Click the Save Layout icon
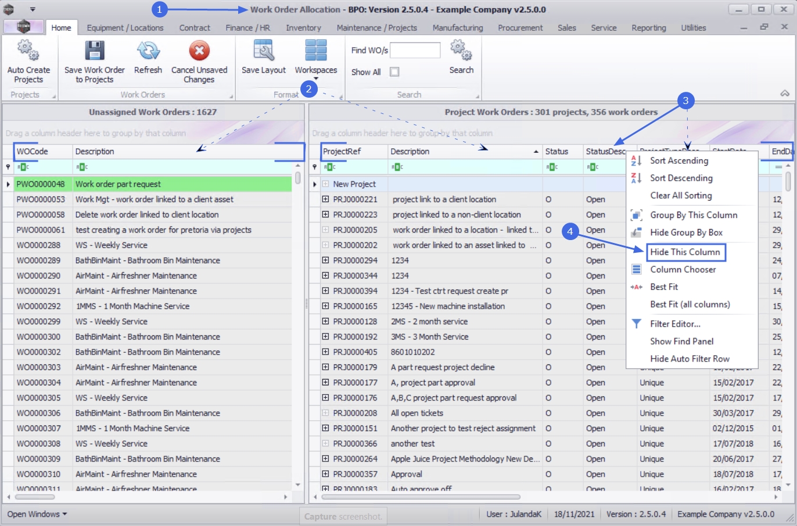Screen dimensions: 797x526 click(264, 51)
